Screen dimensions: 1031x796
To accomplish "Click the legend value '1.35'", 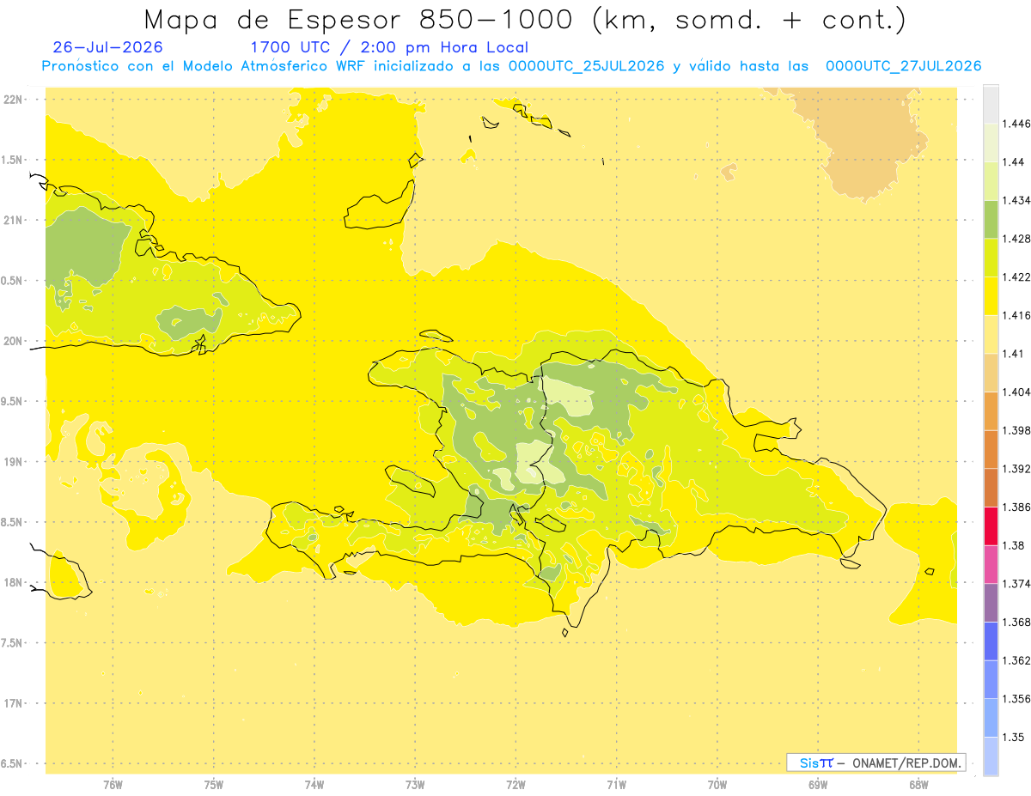I will (x=1014, y=737).
